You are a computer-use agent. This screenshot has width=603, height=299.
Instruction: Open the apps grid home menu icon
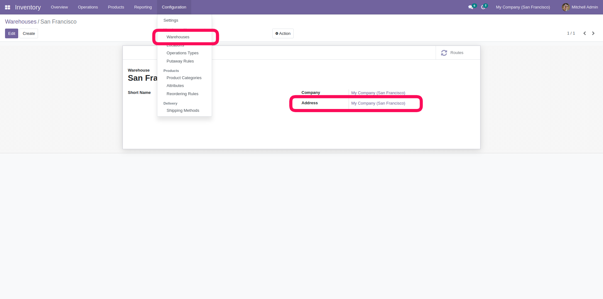pyautogui.click(x=8, y=7)
